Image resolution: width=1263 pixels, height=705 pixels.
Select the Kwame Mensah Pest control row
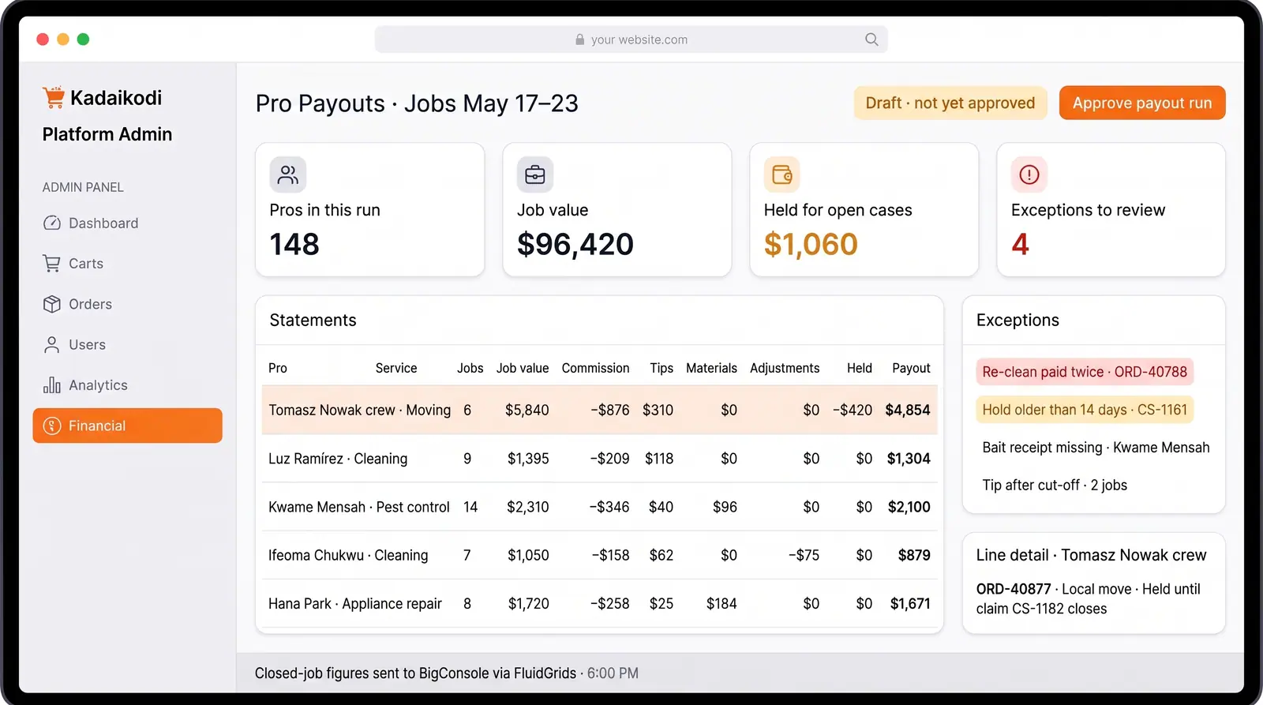(x=600, y=507)
